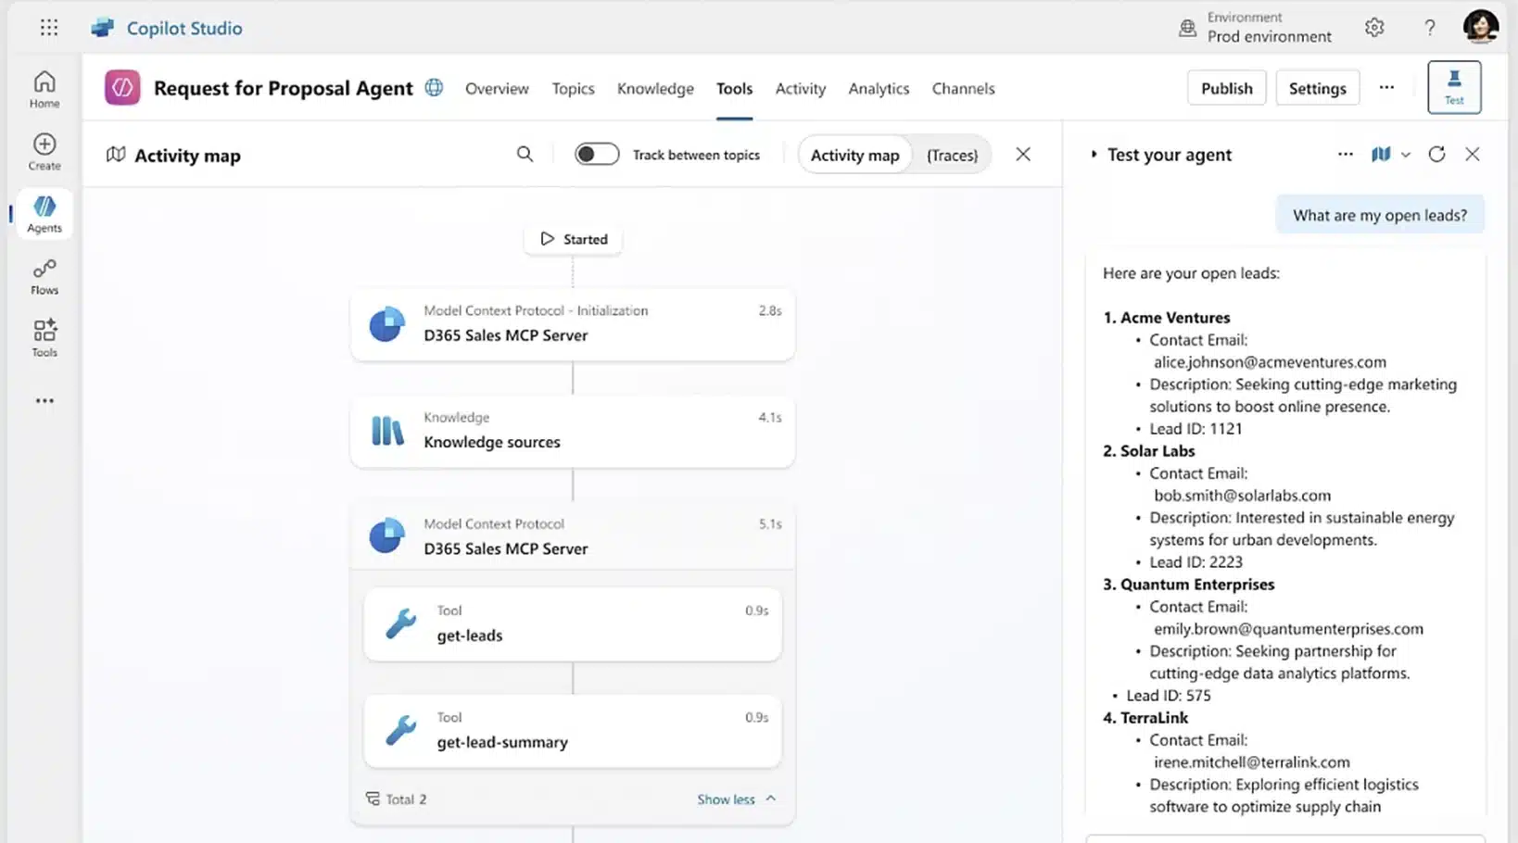The height and width of the screenshot is (843, 1518).
Task: Open the Overview tab
Action: click(x=497, y=88)
